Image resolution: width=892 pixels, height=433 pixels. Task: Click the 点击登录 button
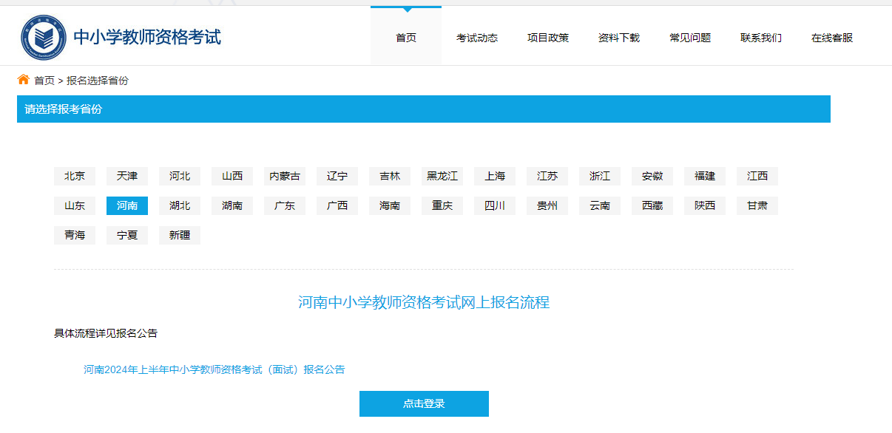coord(424,403)
